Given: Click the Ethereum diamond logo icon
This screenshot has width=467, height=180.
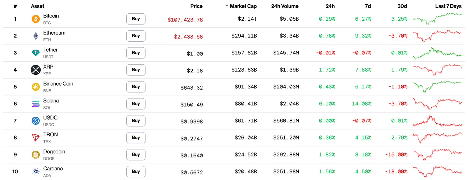Looking at the screenshot, I should (36, 36).
